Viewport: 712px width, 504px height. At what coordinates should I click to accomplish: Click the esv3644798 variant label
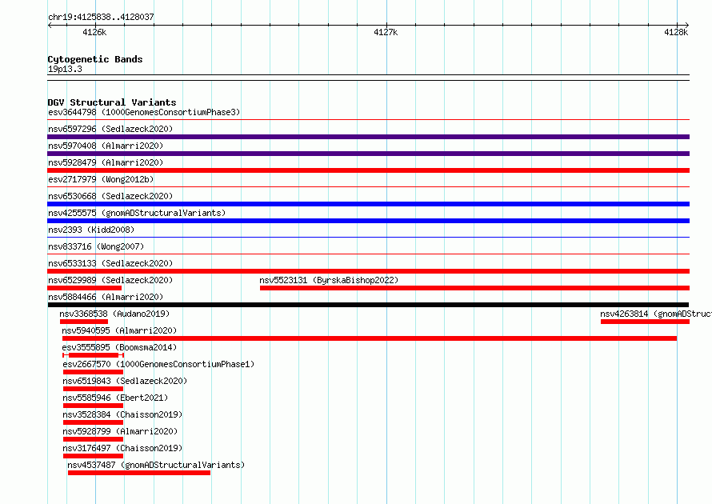[x=144, y=112]
